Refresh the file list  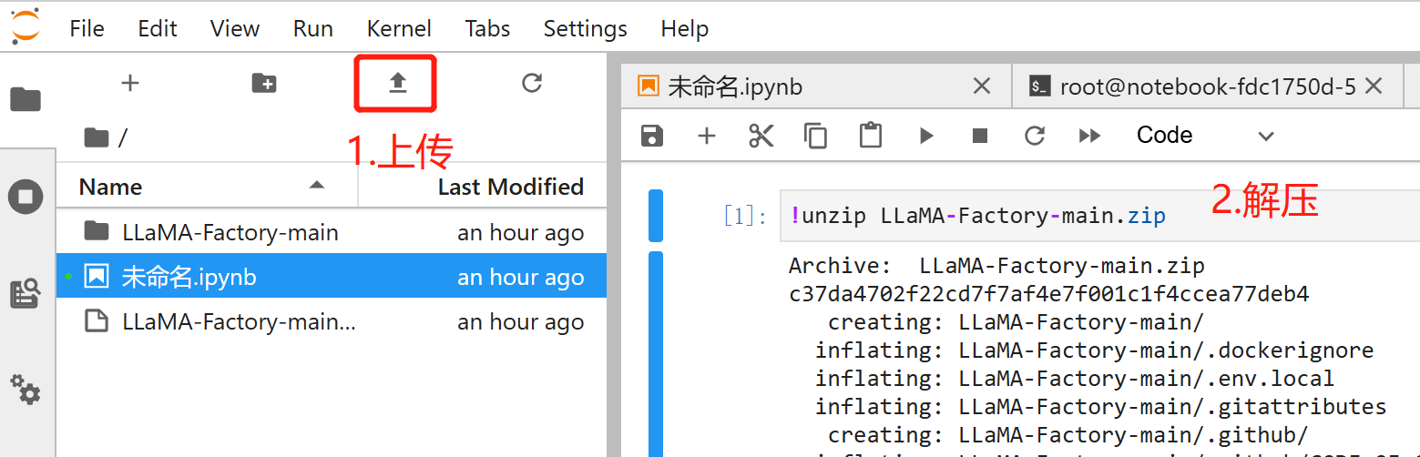pos(532,83)
